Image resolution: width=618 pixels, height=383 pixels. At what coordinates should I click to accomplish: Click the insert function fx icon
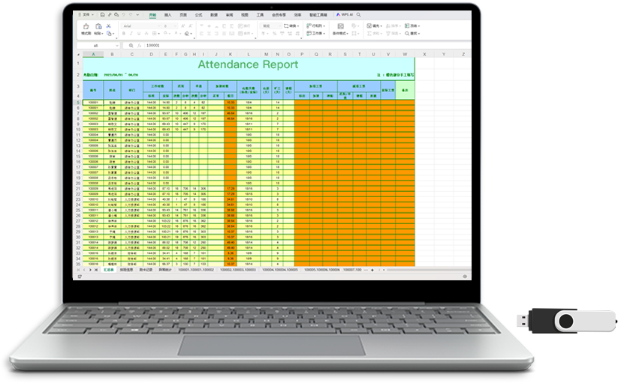pyautogui.click(x=140, y=45)
